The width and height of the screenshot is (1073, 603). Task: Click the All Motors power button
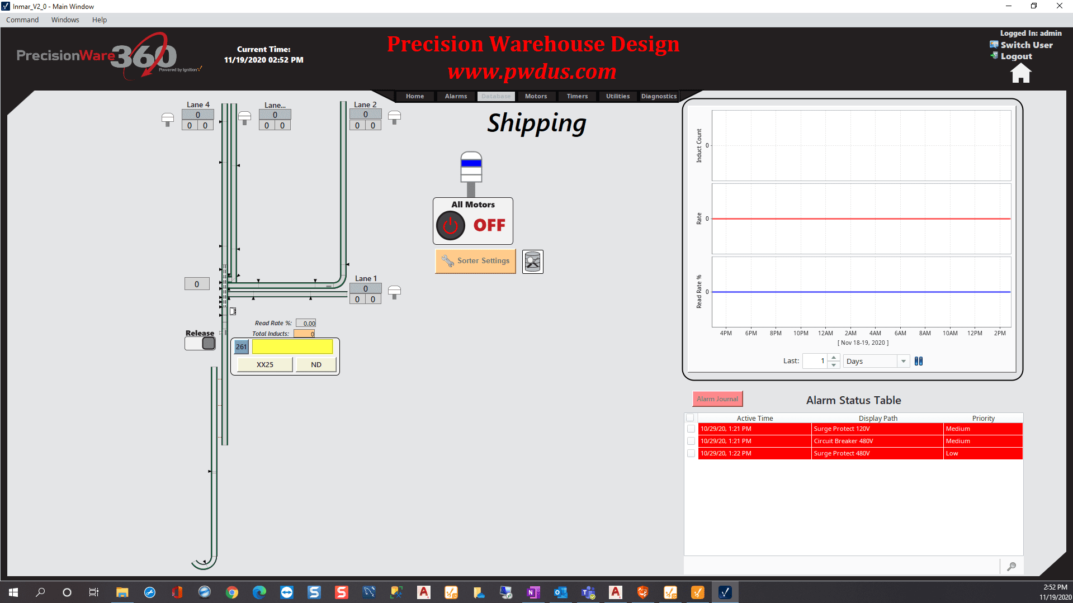451,226
